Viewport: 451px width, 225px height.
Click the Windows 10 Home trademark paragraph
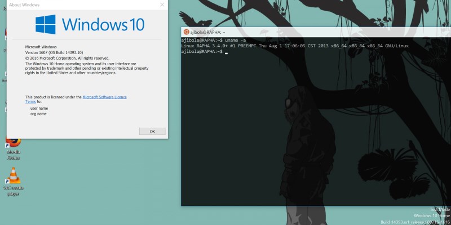coord(87,68)
